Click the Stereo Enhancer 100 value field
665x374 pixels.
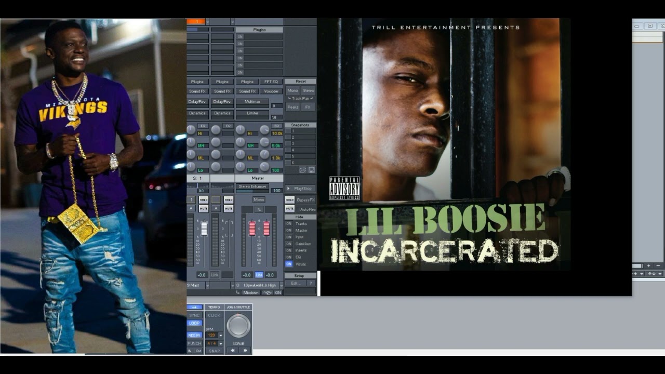[277, 191]
